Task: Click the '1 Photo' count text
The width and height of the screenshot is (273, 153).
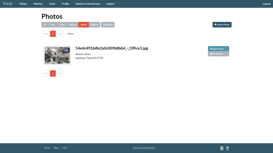Action: pyautogui.click(x=71, y=34)
